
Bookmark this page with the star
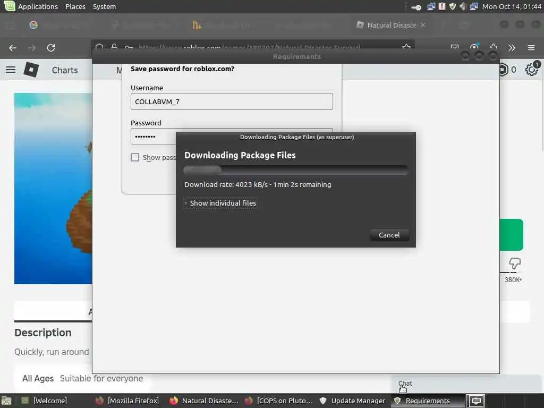point(406,47)
